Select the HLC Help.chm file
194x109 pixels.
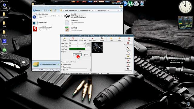tap(48, 16)
